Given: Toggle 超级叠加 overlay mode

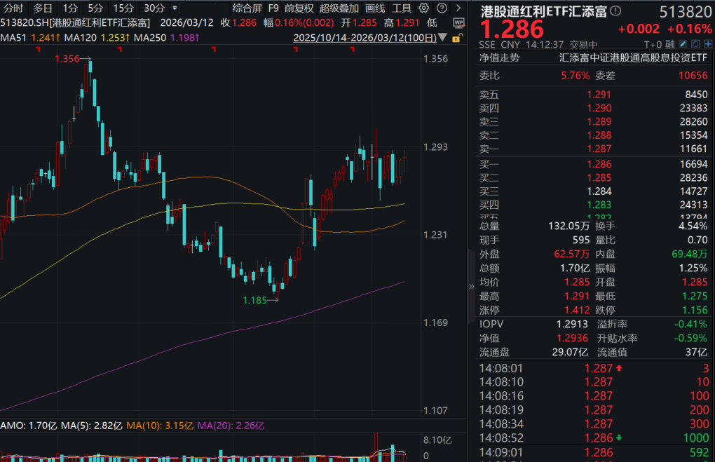Looking at the screenshot, I should click(339, 8).
